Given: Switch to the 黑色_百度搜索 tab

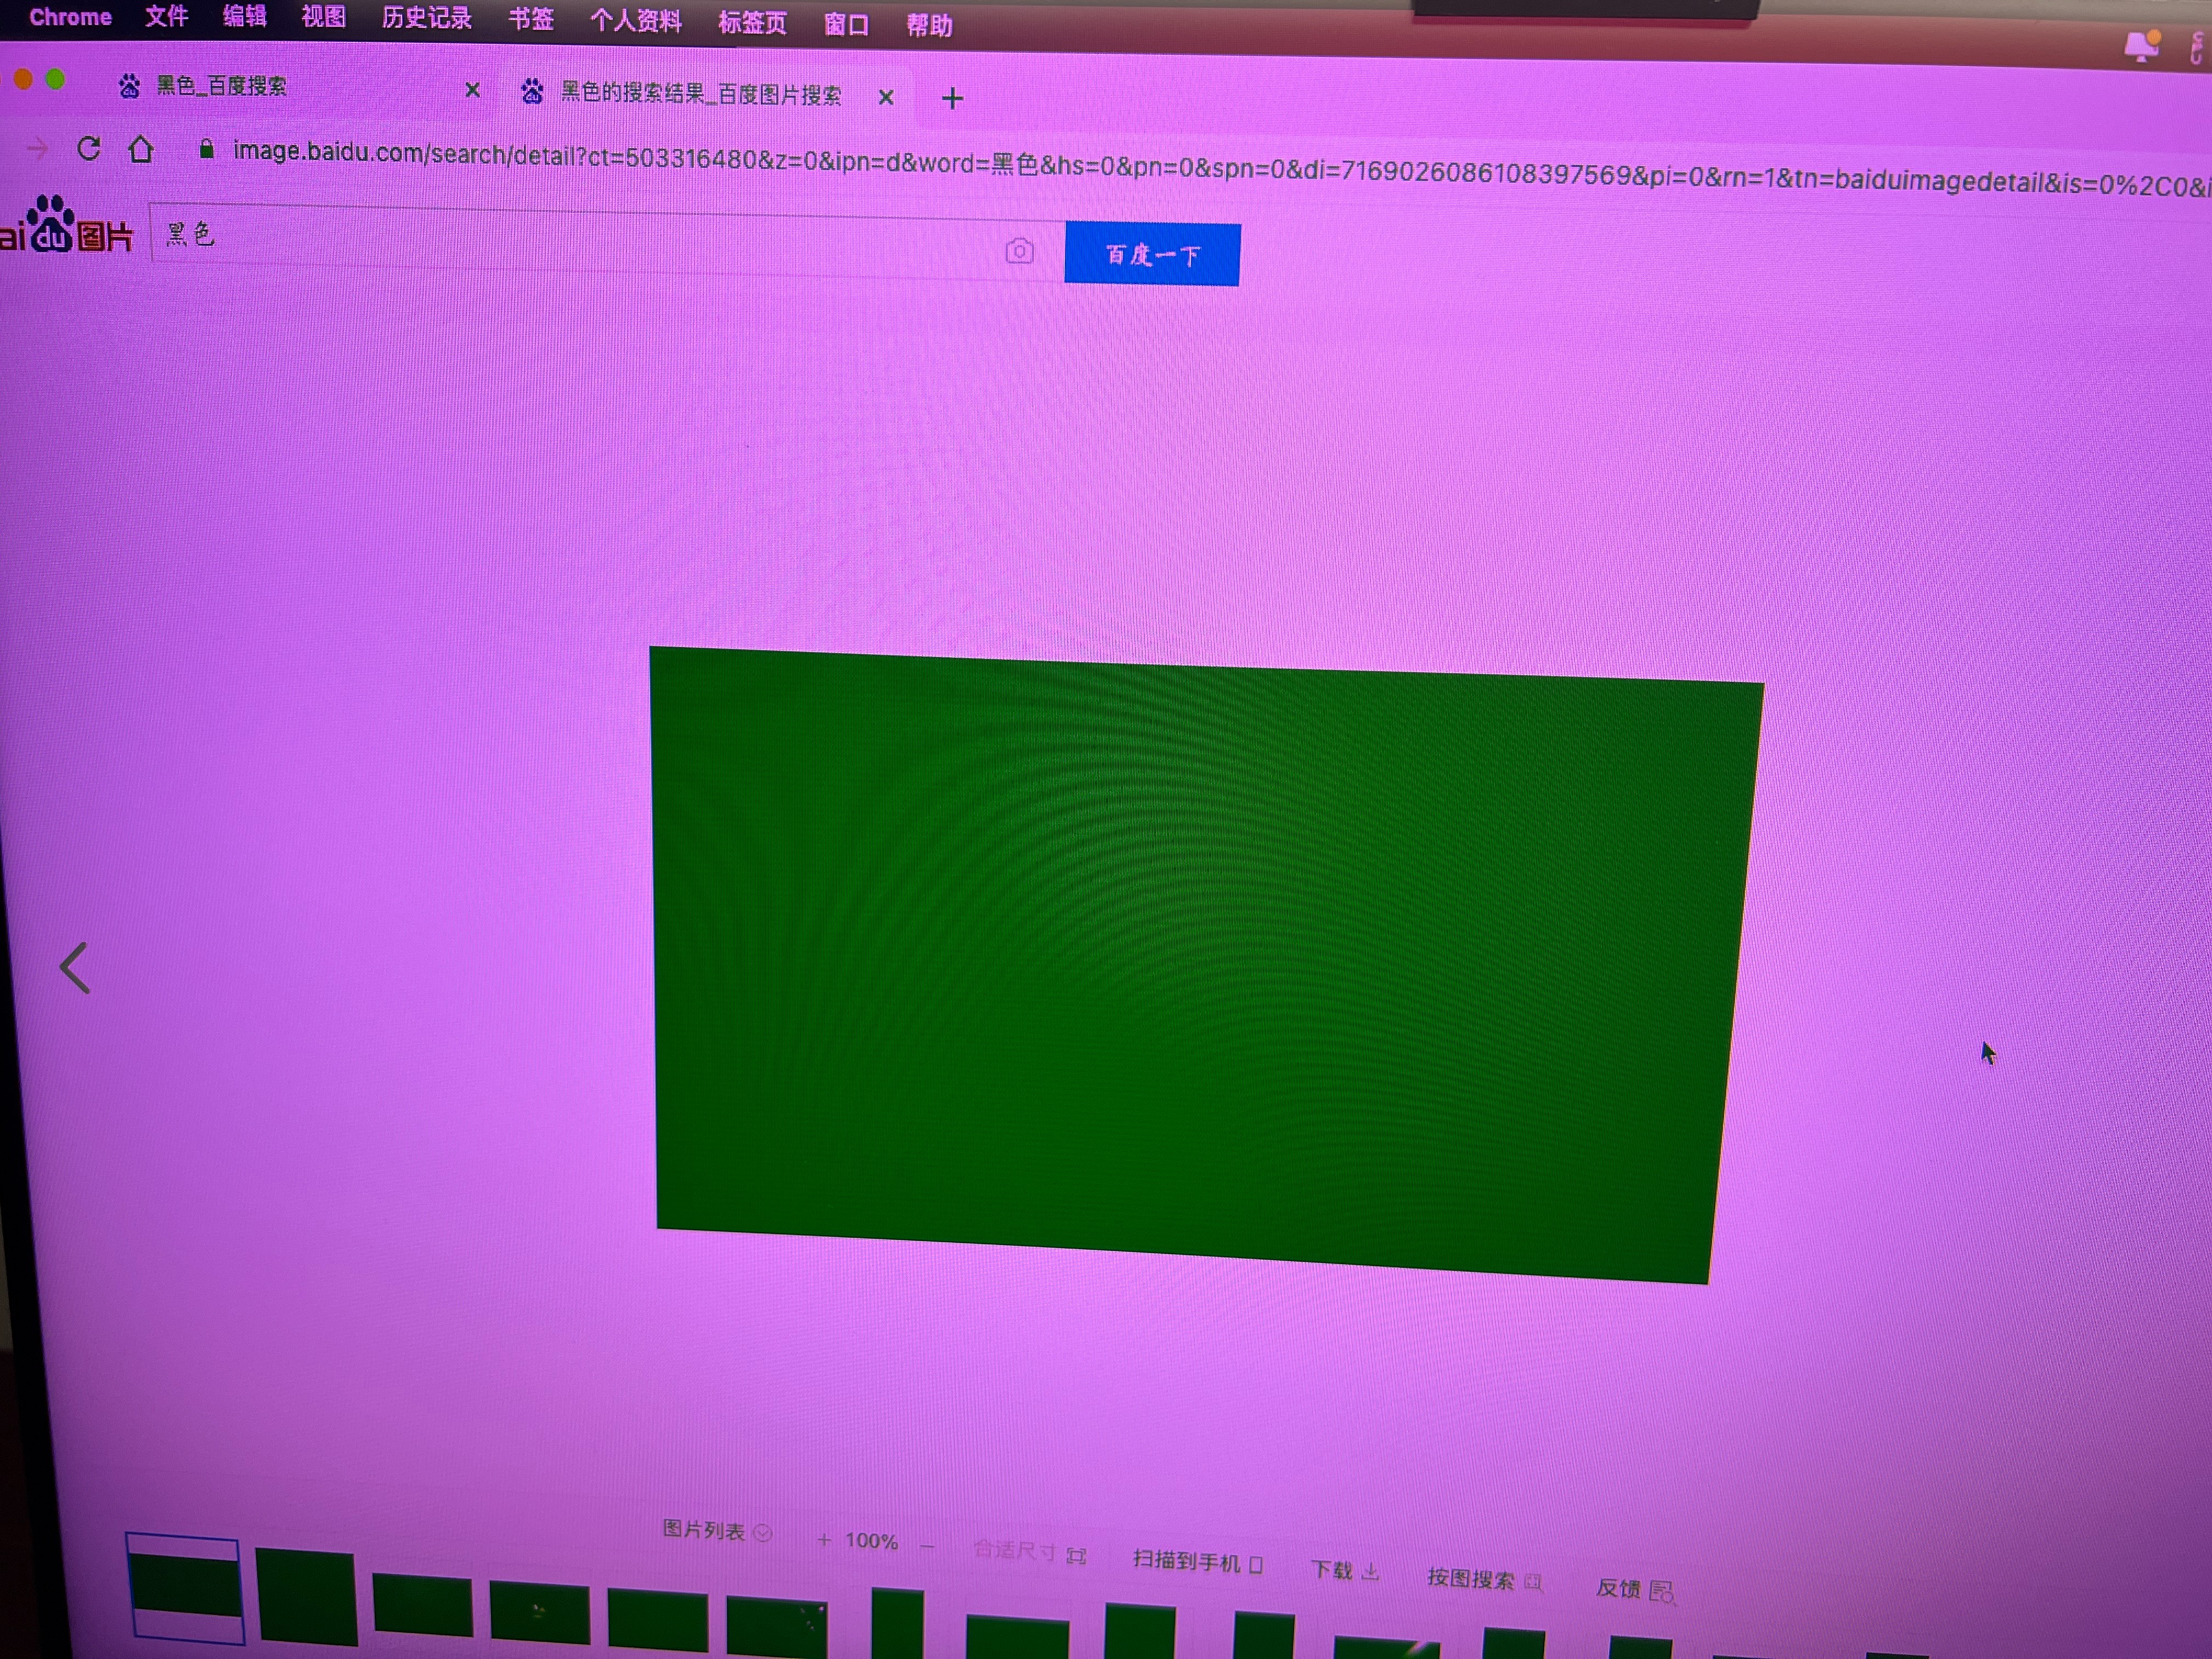Looking at the screenshot, I should click(x=222, y=87).
